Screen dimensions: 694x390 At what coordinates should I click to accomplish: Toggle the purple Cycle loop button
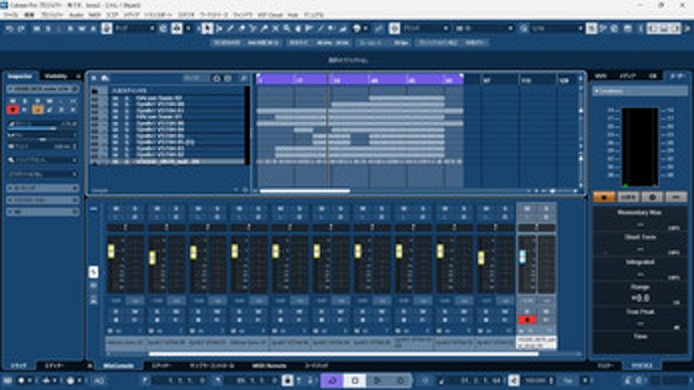coord(332,380)
